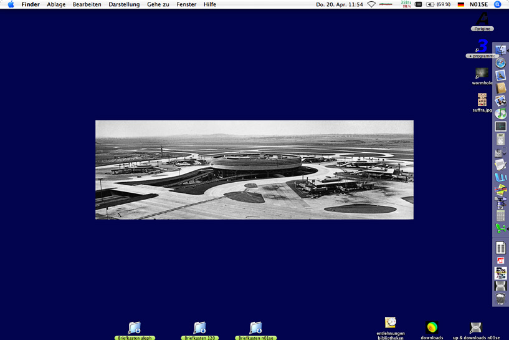Viewport: 509px width, 340px height.
Task: Open the Briefkasten aleph folder
Action: (x=135, y=328)
